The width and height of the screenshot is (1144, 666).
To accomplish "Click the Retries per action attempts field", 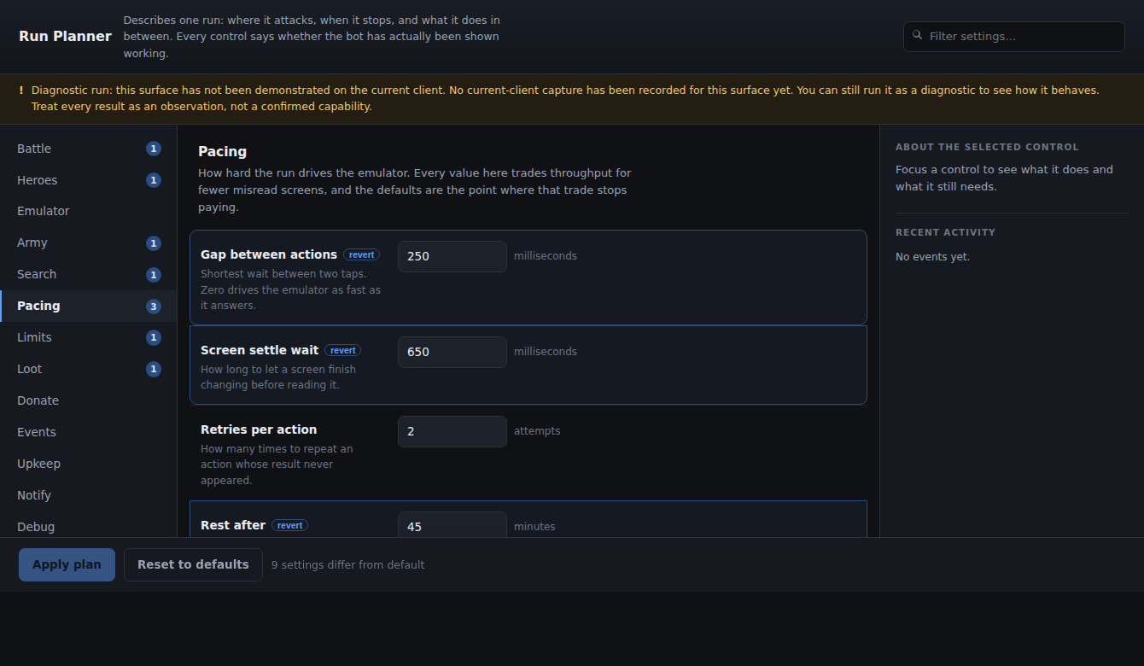I will coord(452,431).
